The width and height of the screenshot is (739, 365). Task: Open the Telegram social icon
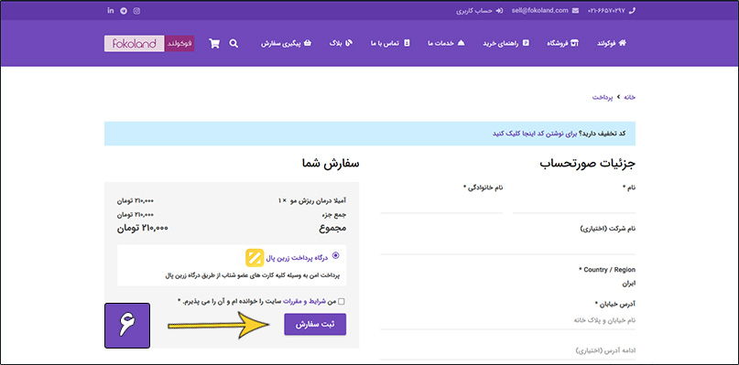124,11
